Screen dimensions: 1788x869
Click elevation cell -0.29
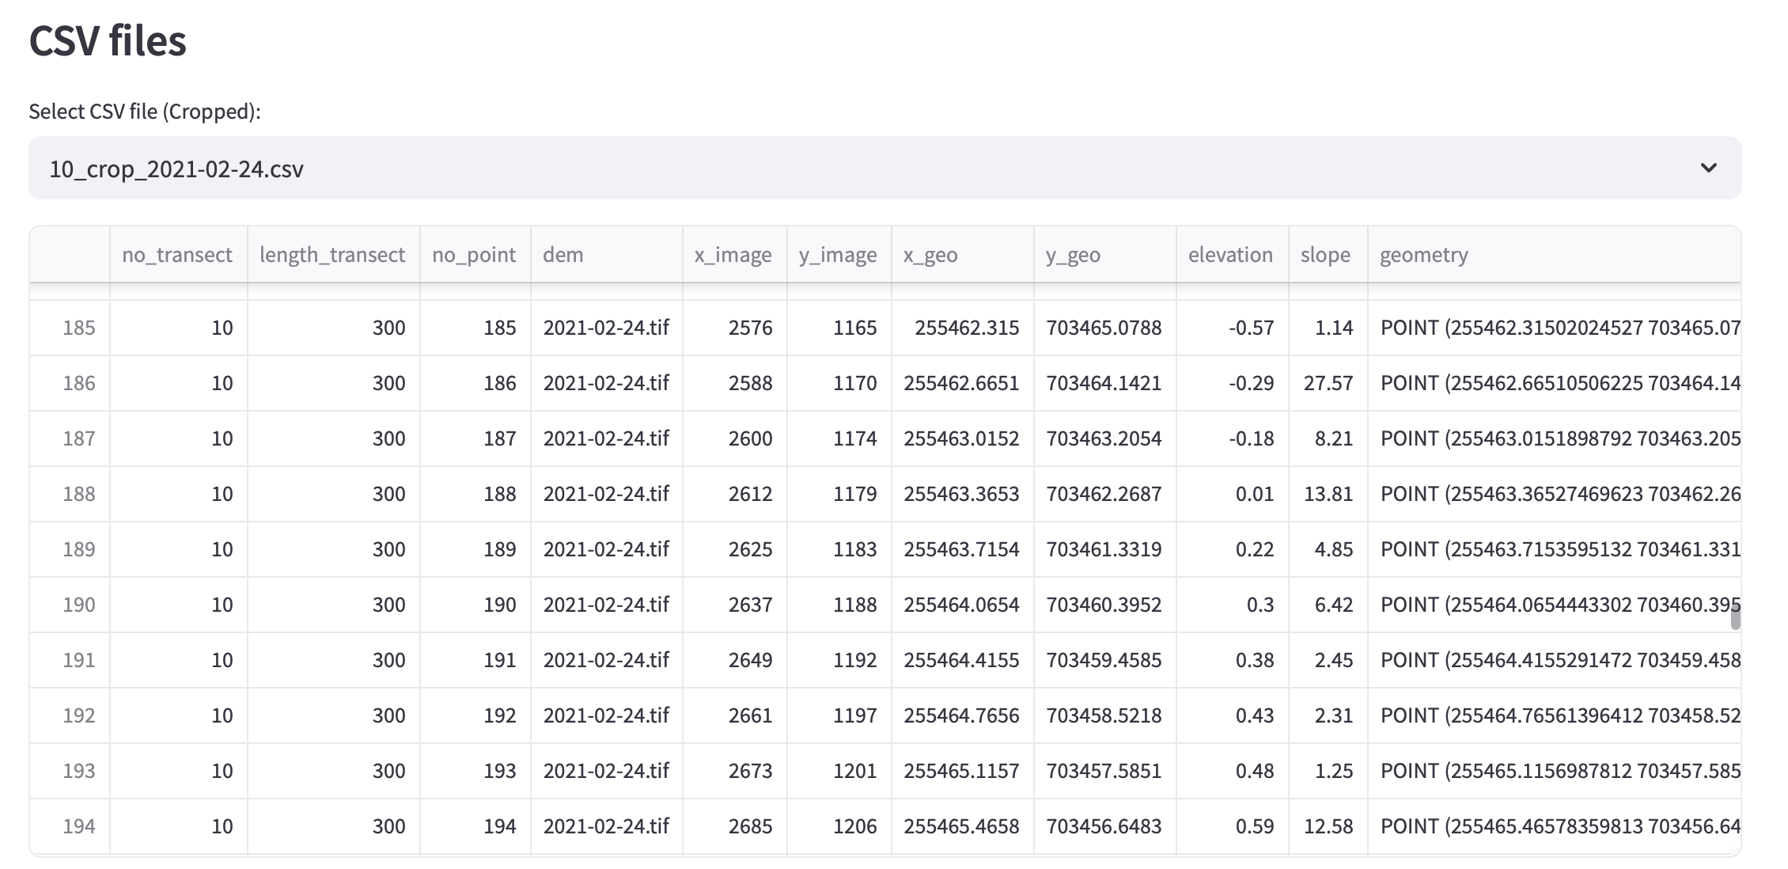pyautogui.click(x=1233, y=383)
